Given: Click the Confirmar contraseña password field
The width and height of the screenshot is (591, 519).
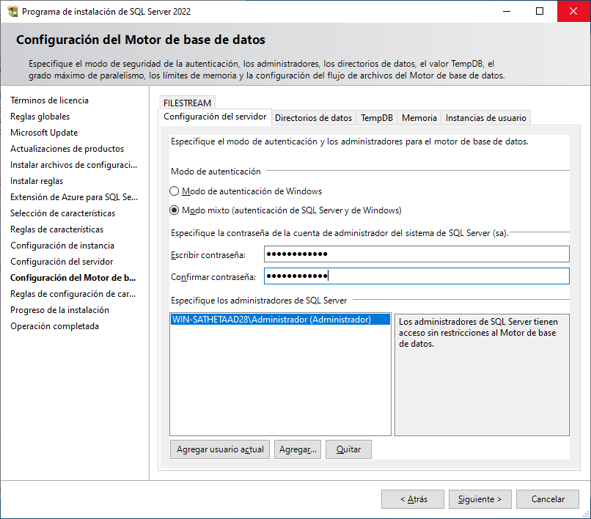Looking at the screenshot, I should [416, 276].
